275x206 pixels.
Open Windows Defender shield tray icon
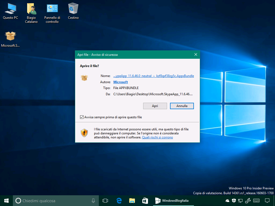coord(234,201)
